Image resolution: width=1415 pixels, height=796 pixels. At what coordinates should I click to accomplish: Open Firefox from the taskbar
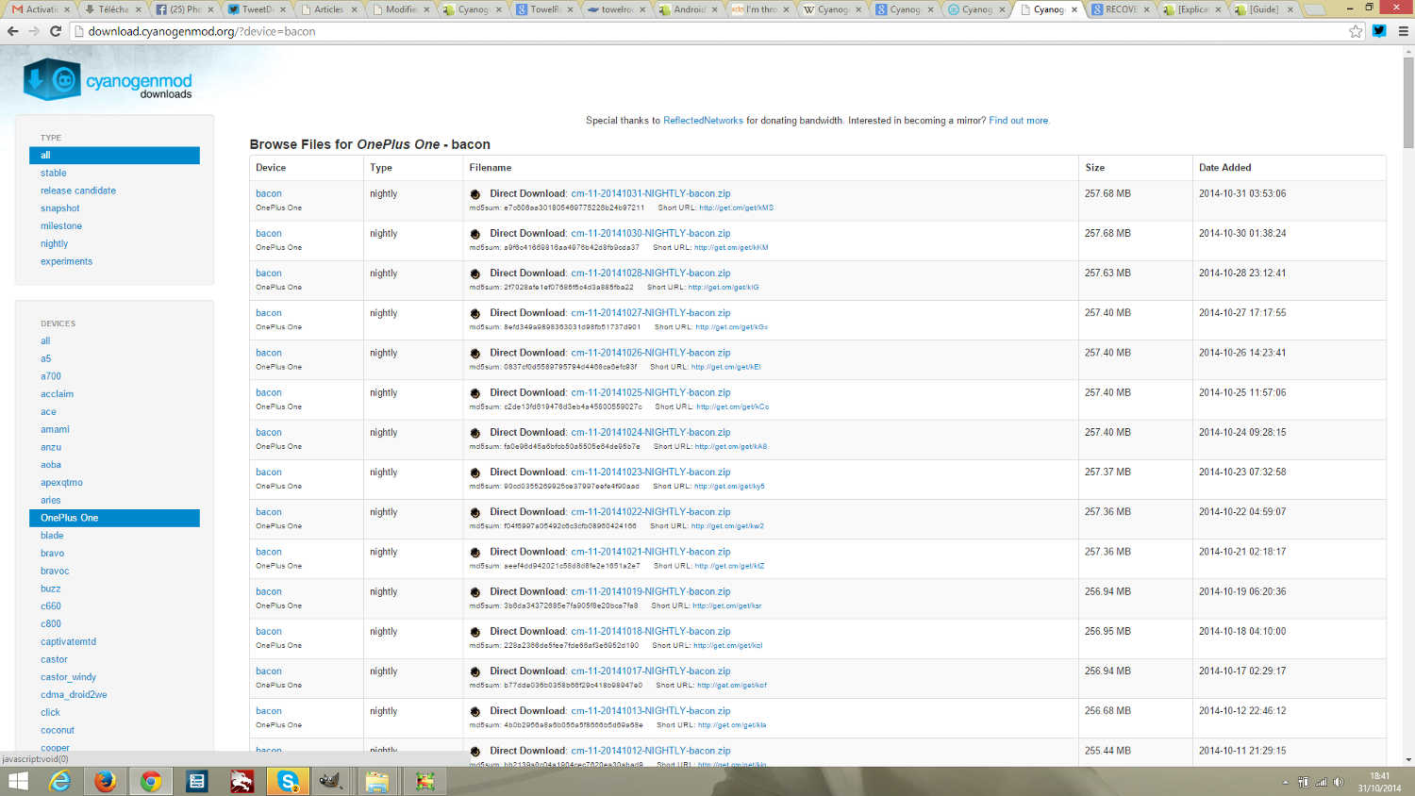(105, 781)
